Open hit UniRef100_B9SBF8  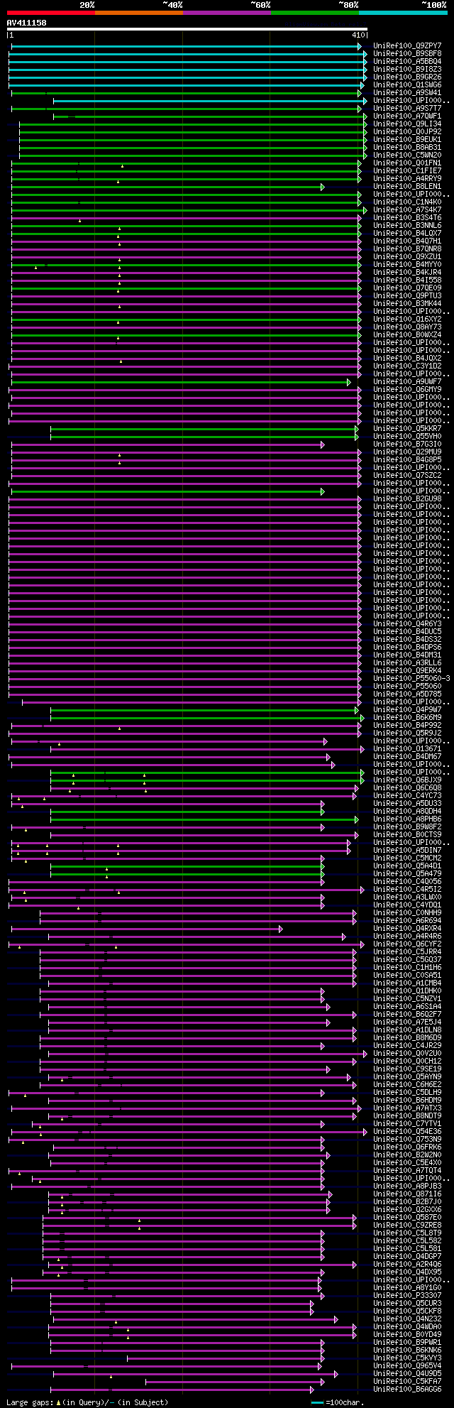(407, 54)
